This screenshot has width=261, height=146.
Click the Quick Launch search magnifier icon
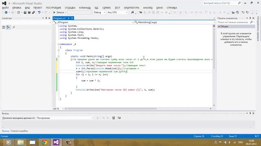point(239,3)
